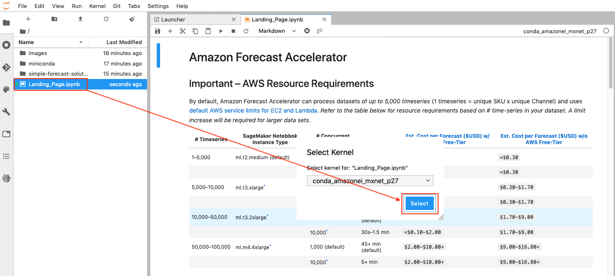Open the table of contents list icon
The image size is (615, 276).
6,156
